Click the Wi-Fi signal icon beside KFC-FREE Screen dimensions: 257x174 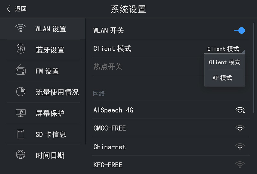click(240, 165)
